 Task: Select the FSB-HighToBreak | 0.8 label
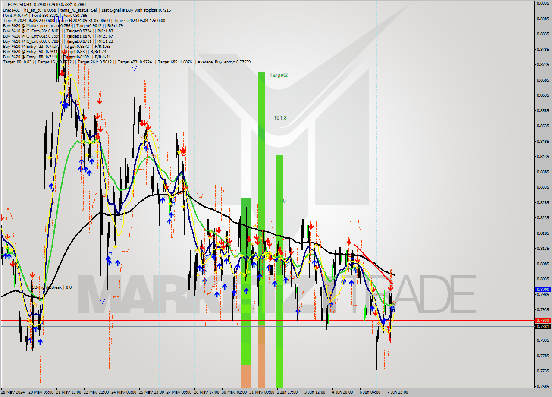click(50, 287)
